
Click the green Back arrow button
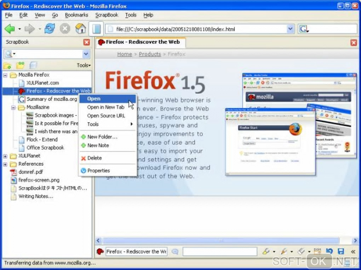point(10,29)
